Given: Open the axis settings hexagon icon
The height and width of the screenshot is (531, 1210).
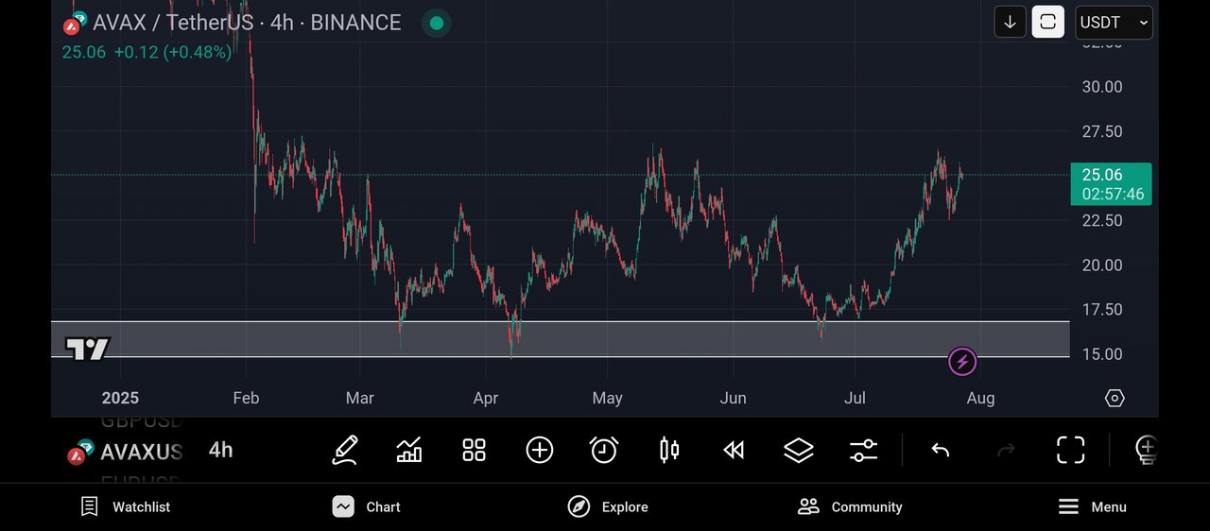Looking at the screenshot, I should pyautogui.click(x=1115, y=398).
